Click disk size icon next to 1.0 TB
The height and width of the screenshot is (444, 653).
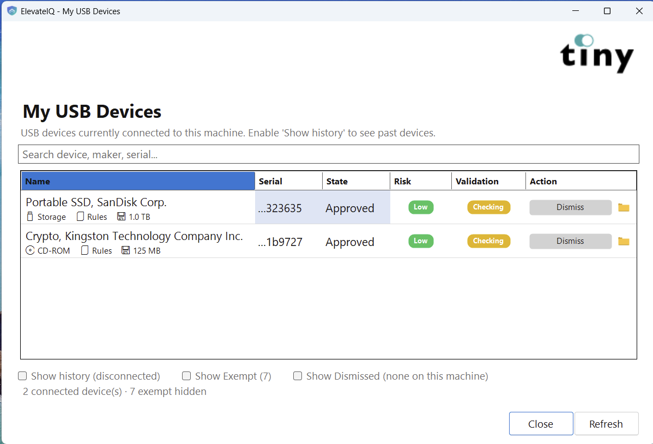point(121,217)
